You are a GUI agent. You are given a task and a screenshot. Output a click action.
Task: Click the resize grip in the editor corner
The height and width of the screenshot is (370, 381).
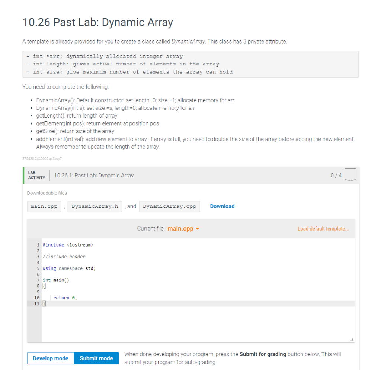click(351, 338)
